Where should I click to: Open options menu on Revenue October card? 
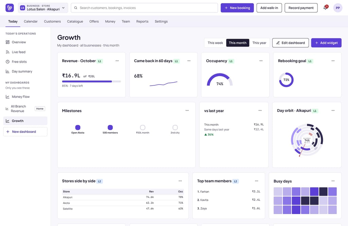pyautogui.click(x=117, y=61)
